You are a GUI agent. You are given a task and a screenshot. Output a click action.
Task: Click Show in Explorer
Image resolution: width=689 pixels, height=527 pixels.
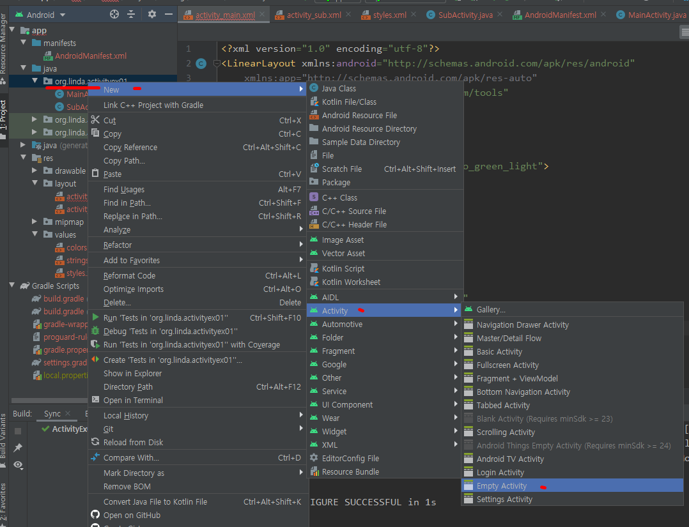click(x=197, y=373)
